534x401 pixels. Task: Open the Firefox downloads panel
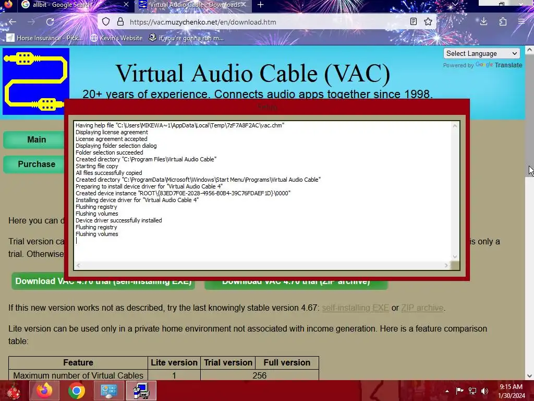(x=483, y=22)
